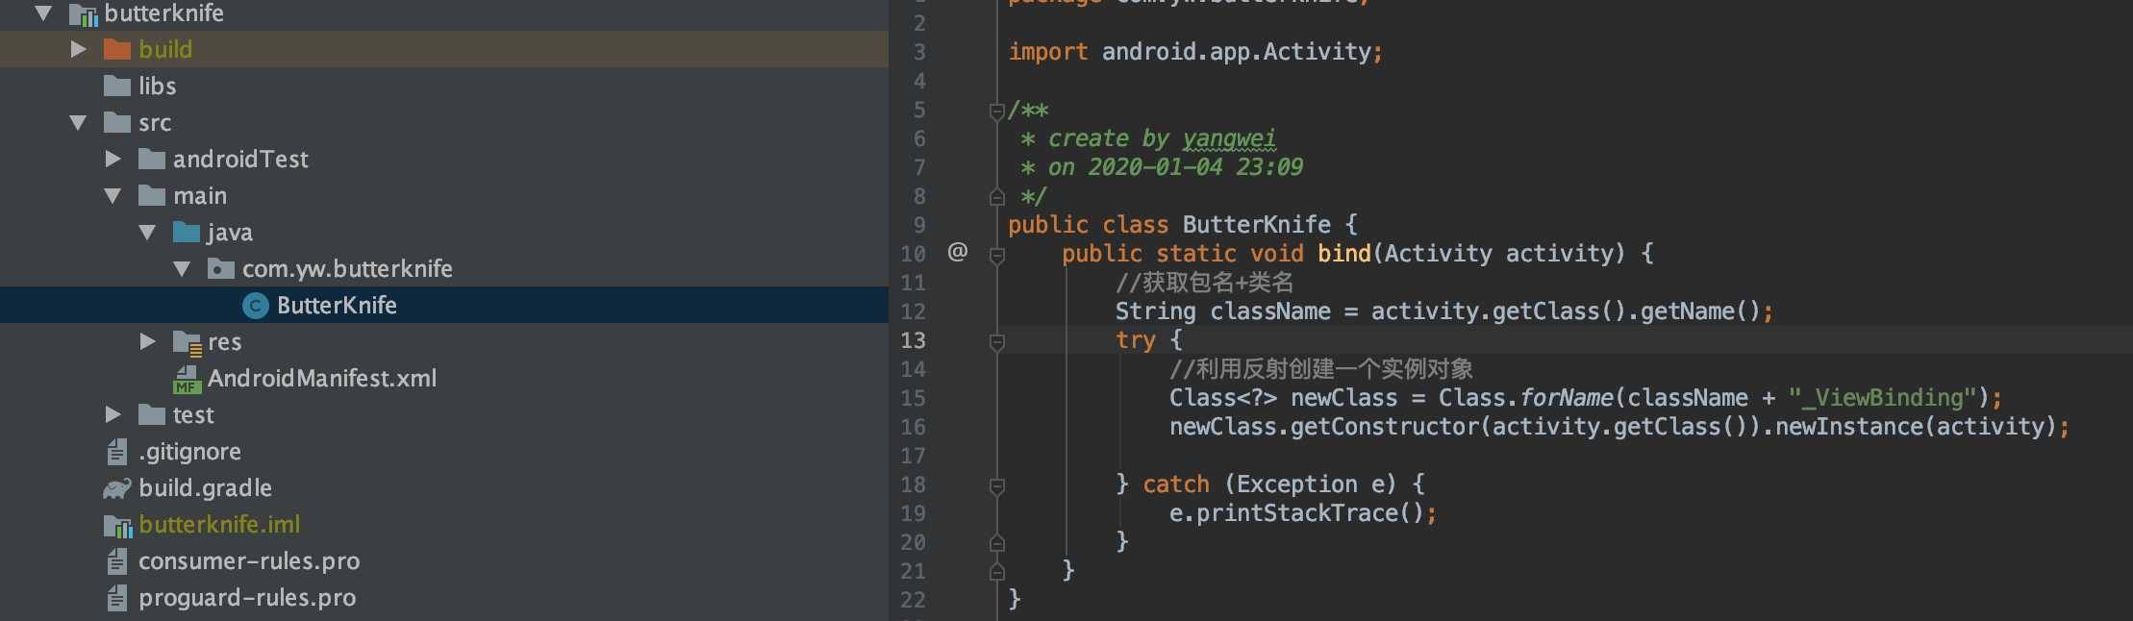Screen dimensions: 2133x621
Task: Open the build.gradle file
Action: coord(205,488)
